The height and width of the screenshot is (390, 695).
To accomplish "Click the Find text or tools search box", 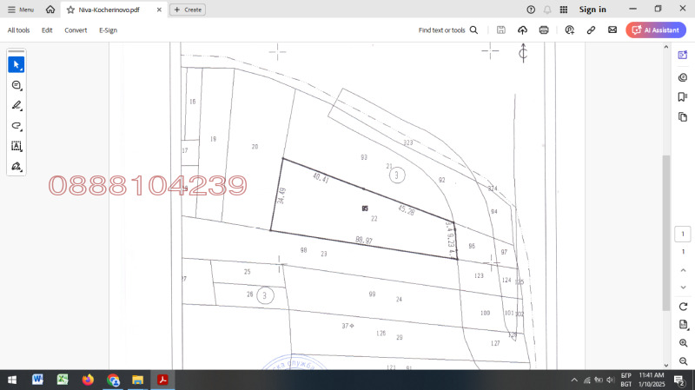I will [448, 30].
